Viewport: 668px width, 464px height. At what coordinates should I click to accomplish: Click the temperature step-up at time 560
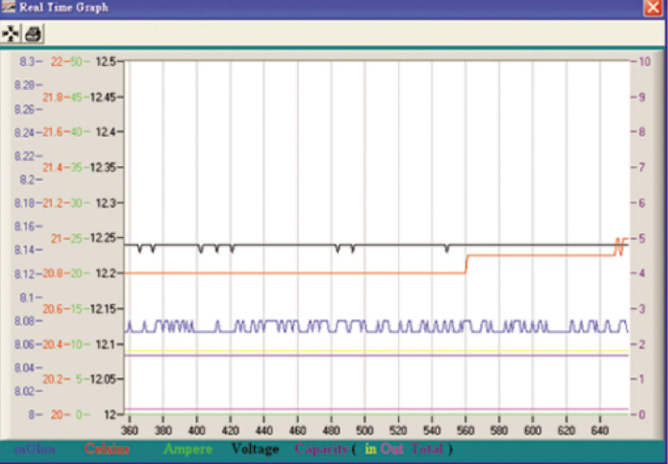(x=466, y=264)
